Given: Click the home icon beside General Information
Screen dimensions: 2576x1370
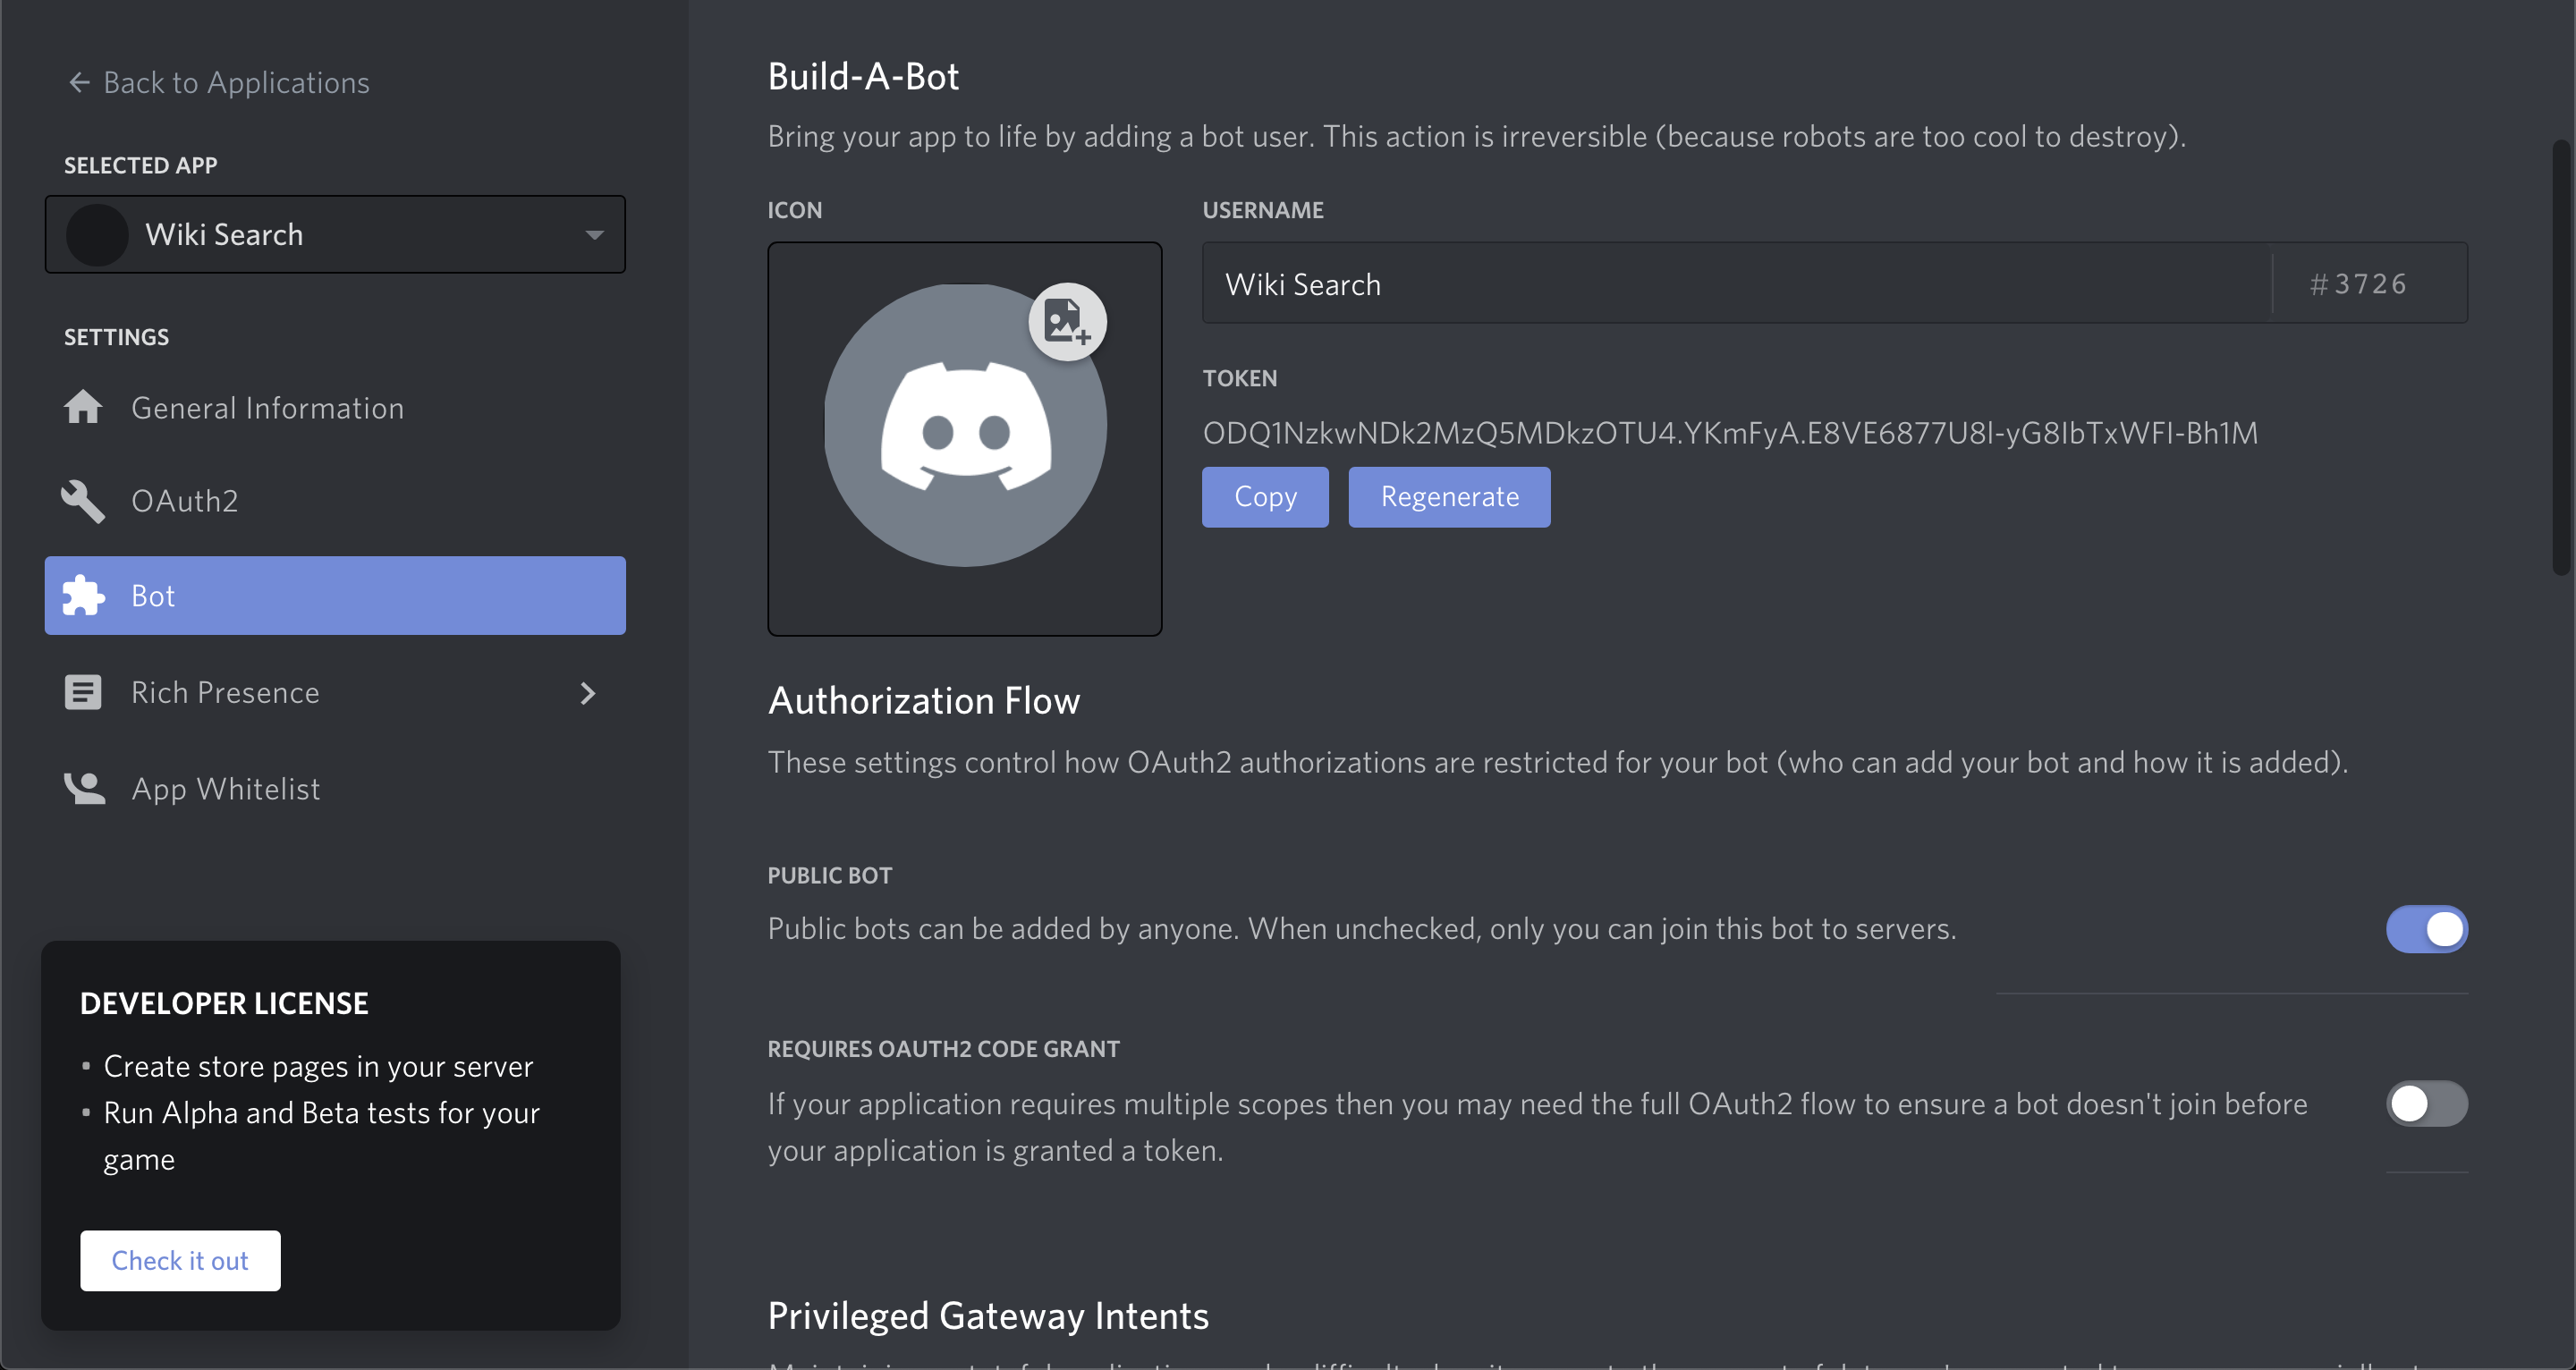Looking at the screenshot, I should pyautogui.click(x=83, y=407).
